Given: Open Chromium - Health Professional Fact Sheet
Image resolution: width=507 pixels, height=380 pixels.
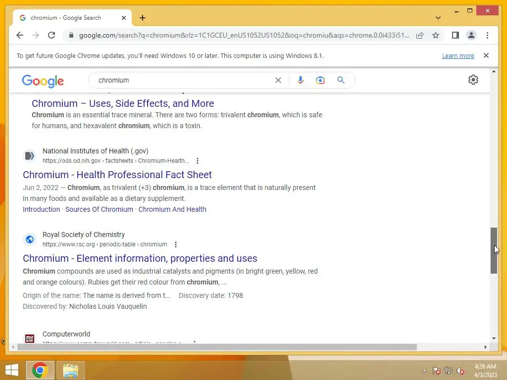Looking at the screenshot, I should point(117,175).
